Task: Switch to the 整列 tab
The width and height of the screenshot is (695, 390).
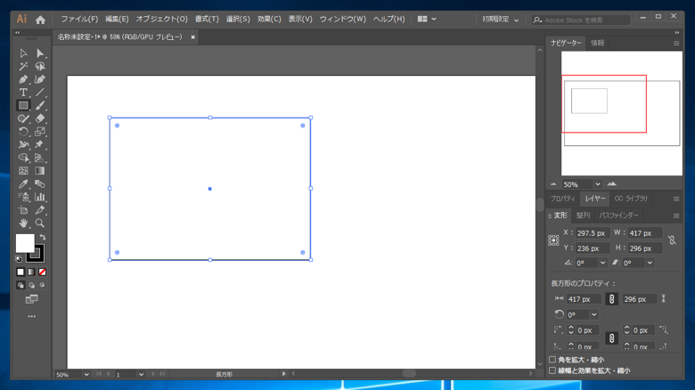Action: point(583,215)
